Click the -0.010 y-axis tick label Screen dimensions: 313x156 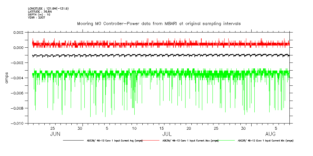tap(17, 123)
